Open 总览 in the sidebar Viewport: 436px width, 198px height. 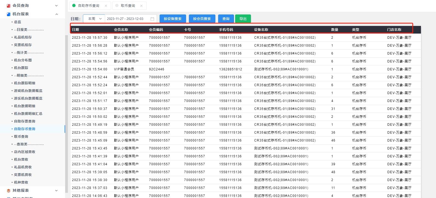point(18,22)
